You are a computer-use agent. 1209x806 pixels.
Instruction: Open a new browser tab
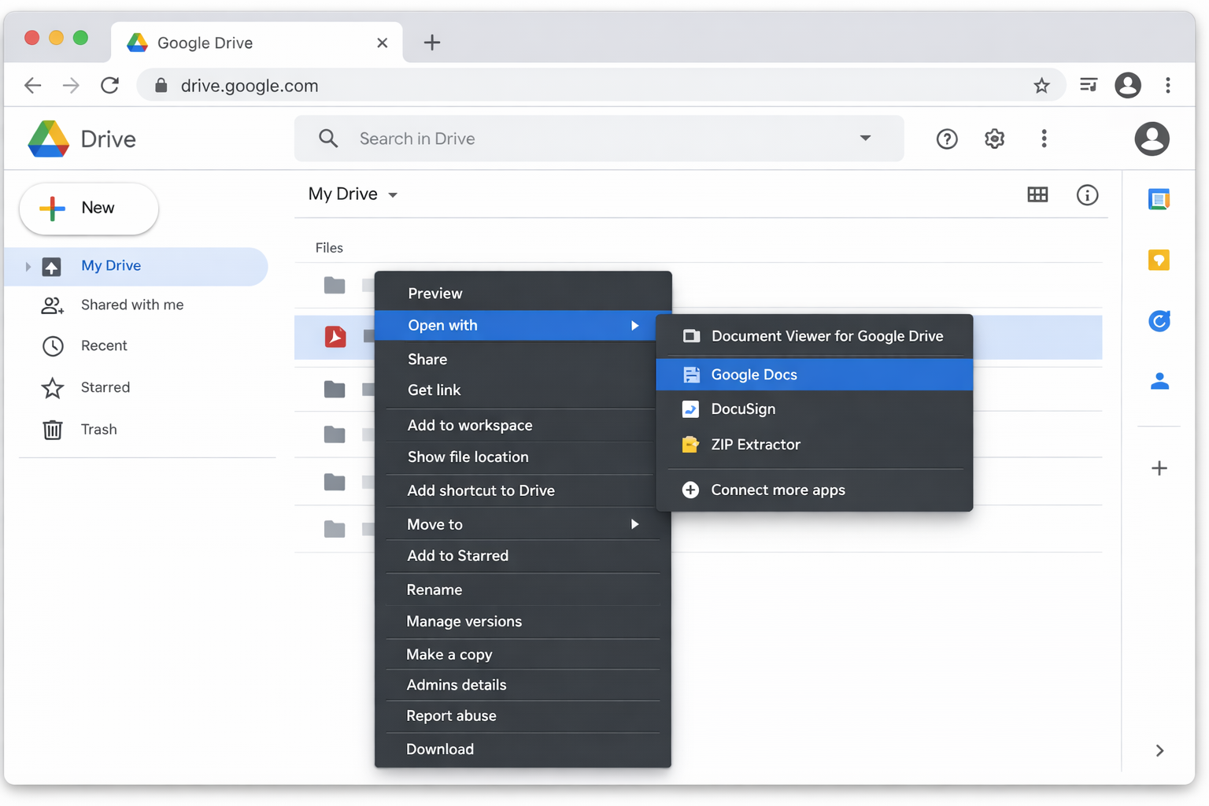click(431, 43)
